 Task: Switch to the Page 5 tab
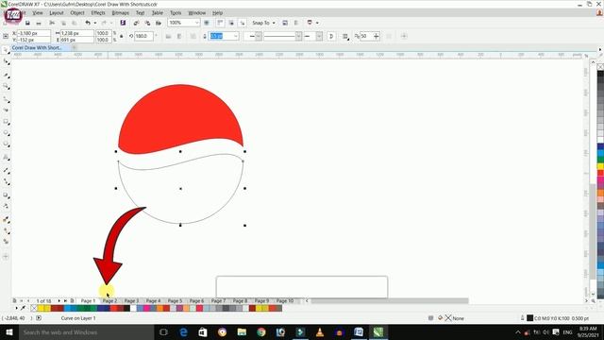coord(175,300)
